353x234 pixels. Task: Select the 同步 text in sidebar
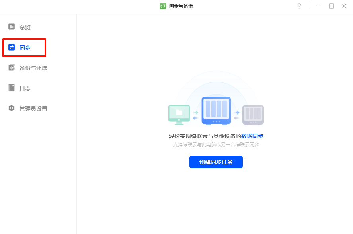pyautogui.click(x=25, y=48)
